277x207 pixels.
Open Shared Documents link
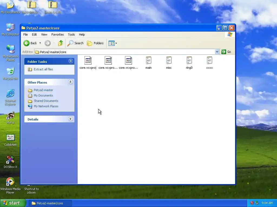pyautogui.click(x=46, y=101)
